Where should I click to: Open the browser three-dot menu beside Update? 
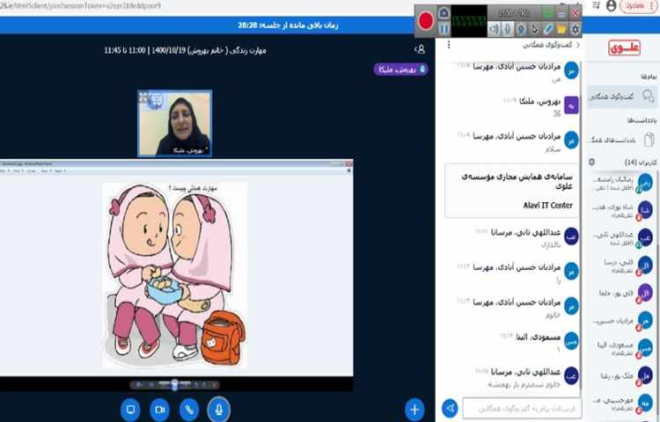tap(653, 6)
